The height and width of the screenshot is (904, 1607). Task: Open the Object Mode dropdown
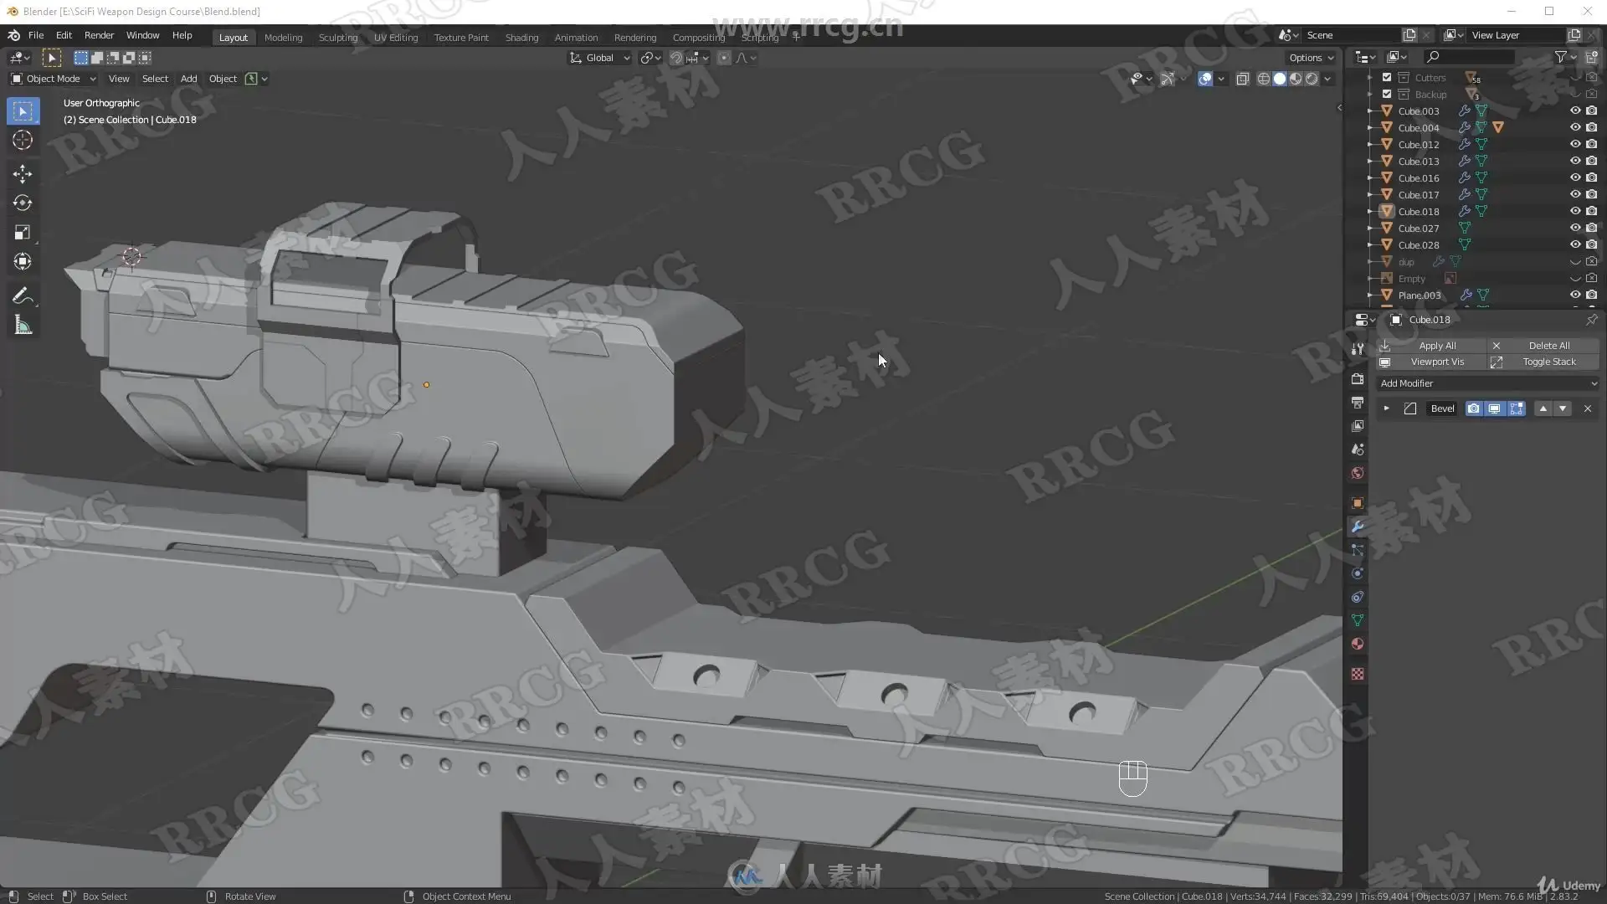[54, 79]
